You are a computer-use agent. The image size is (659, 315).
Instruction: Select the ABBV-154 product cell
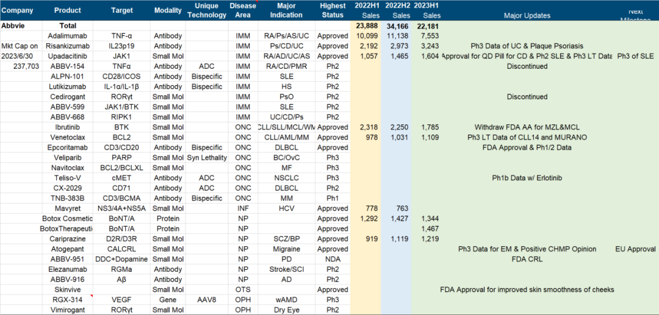[68, 66]
